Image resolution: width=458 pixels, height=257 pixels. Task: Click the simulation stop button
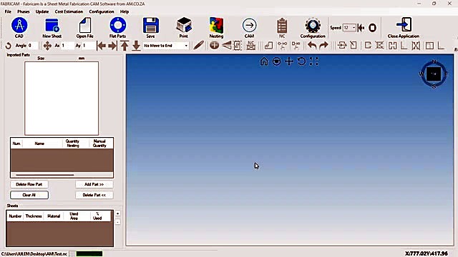[x=372, y=28]
